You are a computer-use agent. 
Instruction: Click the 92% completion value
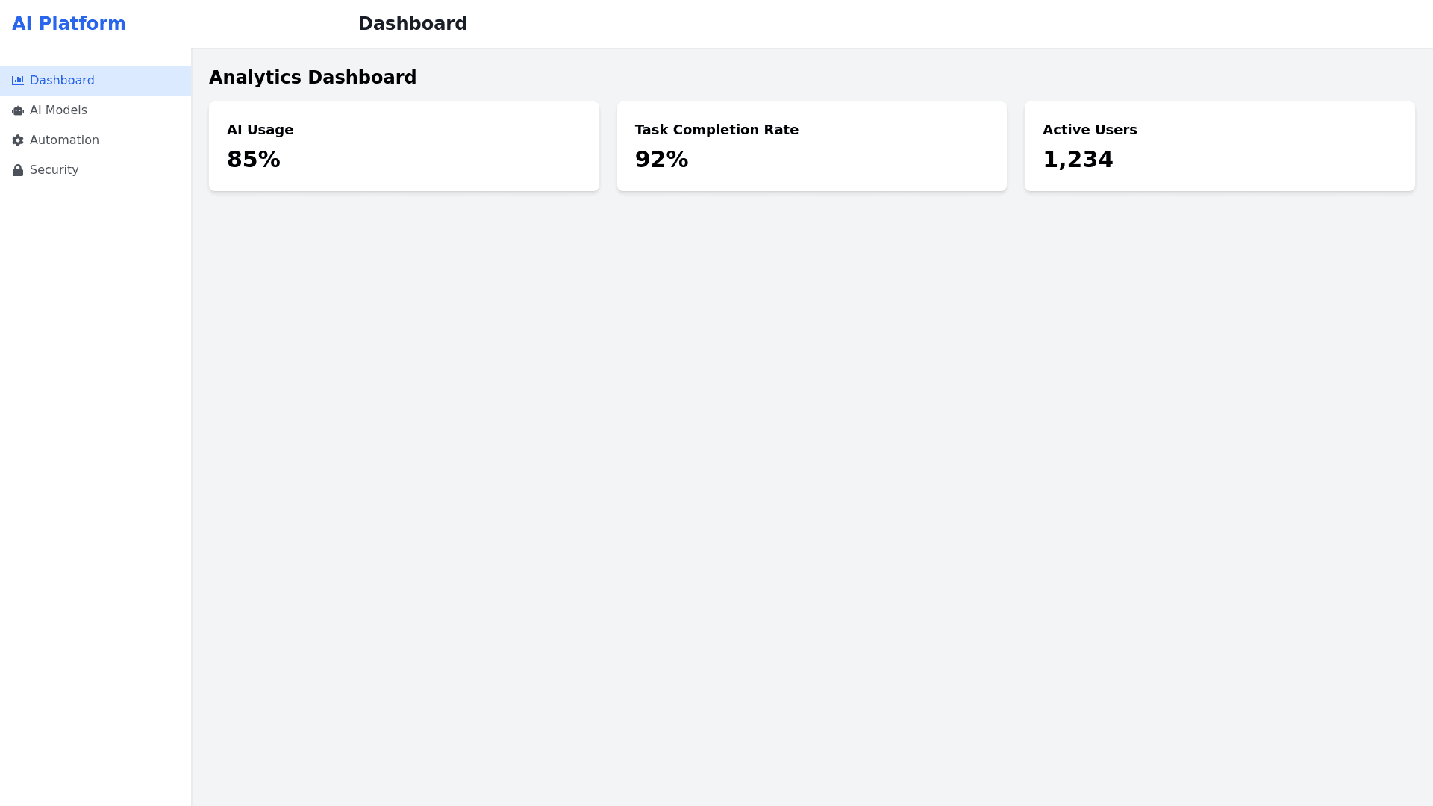[661, 160]
